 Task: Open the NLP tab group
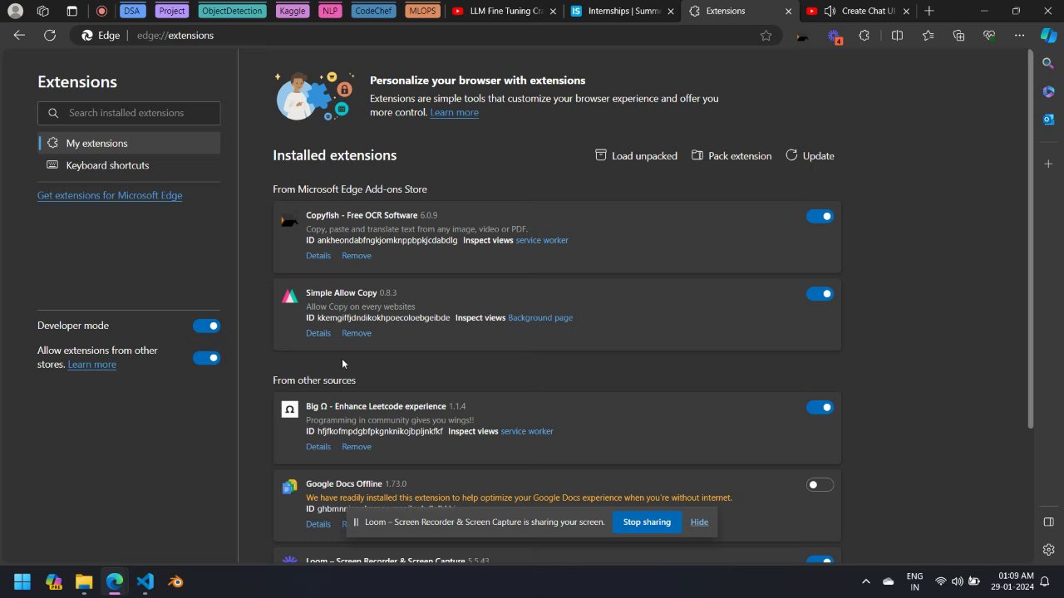pos(330,11)
